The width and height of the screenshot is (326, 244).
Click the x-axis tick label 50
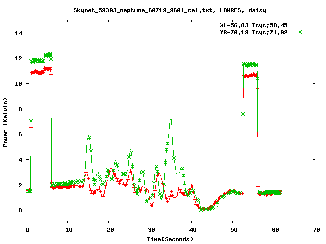click(x=234, y=230)
